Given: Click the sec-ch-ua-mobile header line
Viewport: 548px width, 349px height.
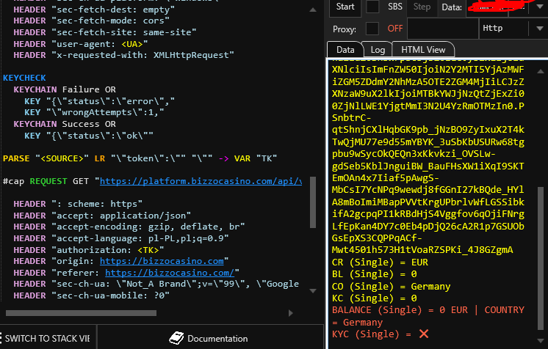Looking at the screenshot, I should (x=92, y=295).
